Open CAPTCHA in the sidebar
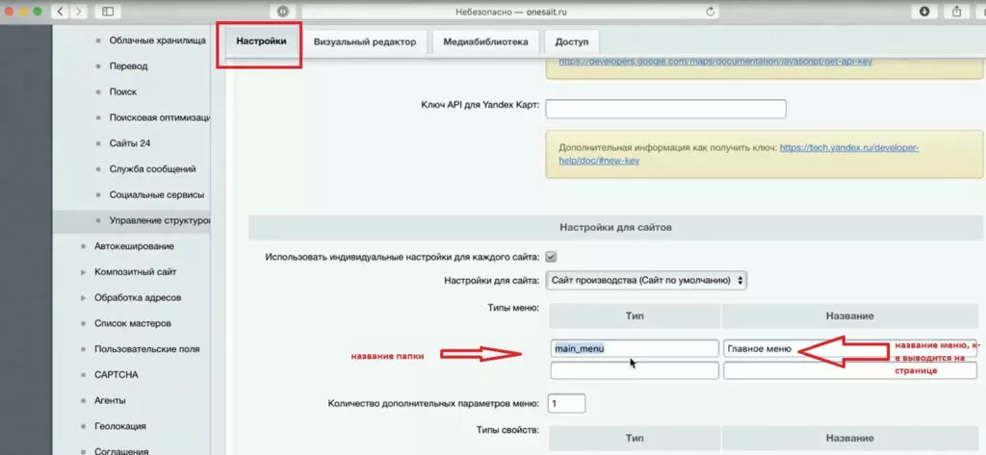 coord(116,375)
